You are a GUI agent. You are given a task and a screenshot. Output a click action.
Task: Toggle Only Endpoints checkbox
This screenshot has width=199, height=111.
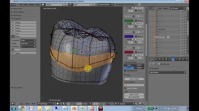[125, 71]
